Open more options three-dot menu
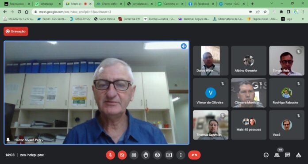This screenshot has height=164, width=308. point(181,155)
